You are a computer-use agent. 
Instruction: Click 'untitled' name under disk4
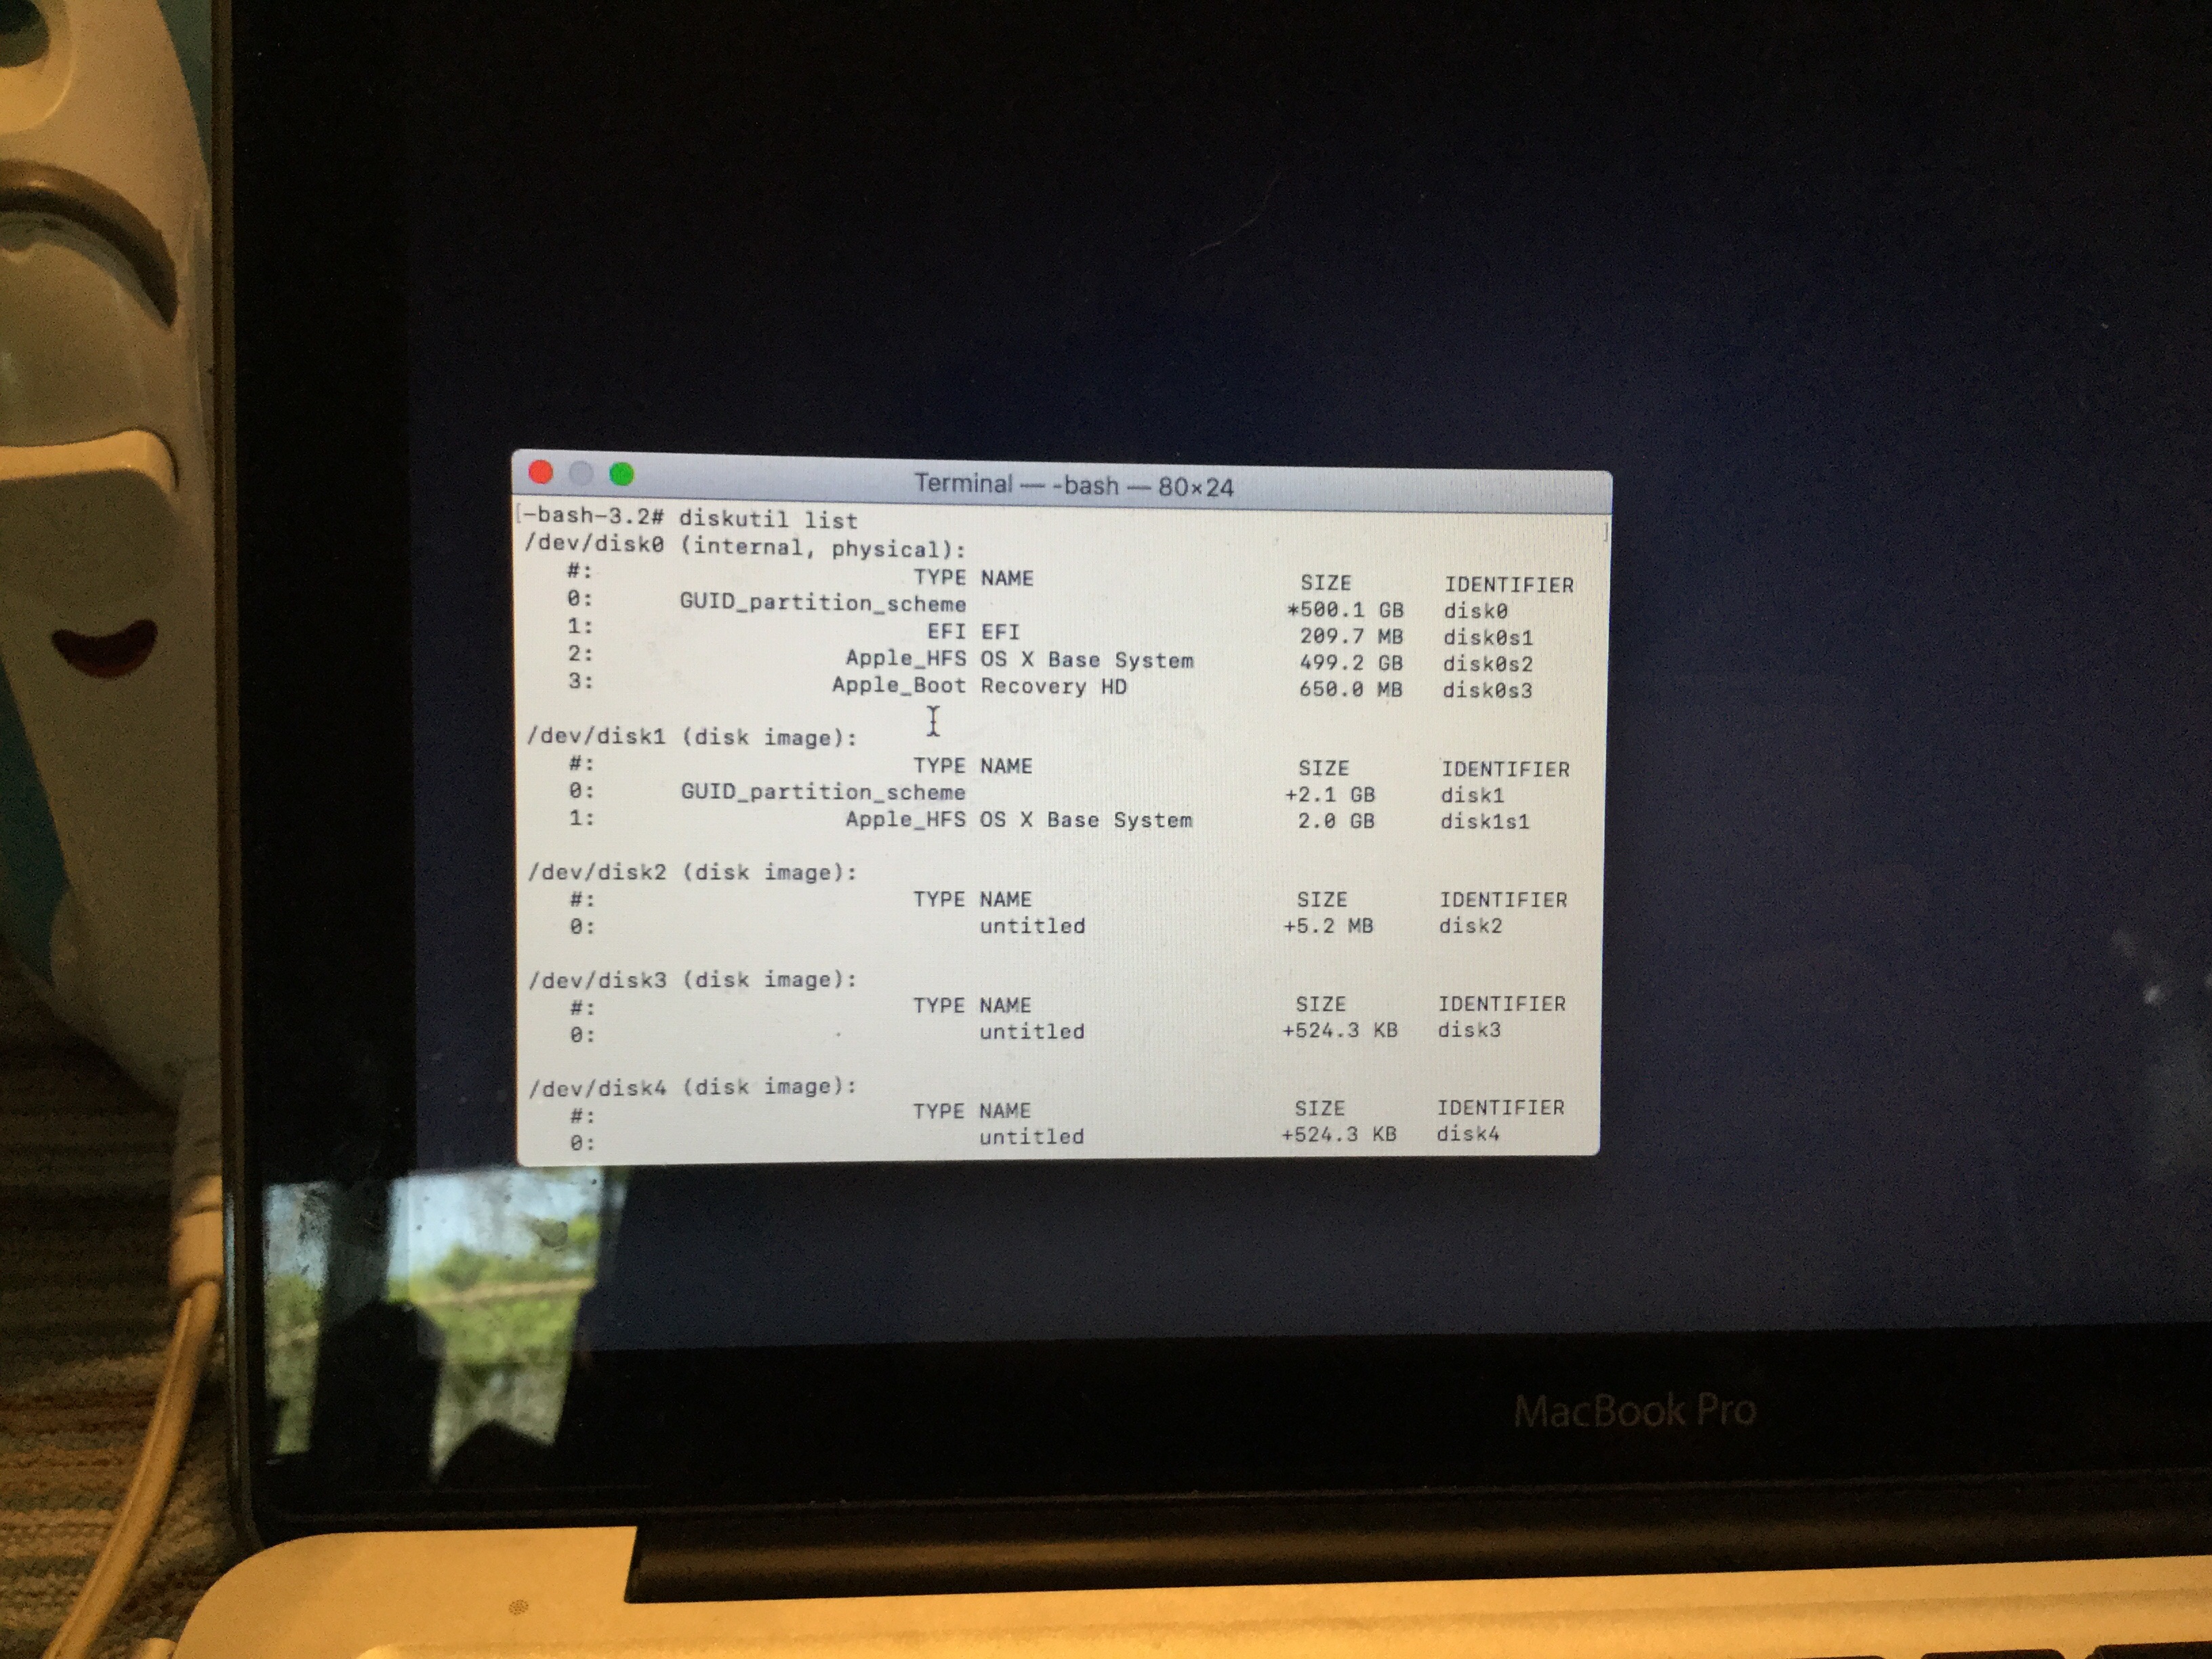pyautogui.click(x=1032, y=1136)
